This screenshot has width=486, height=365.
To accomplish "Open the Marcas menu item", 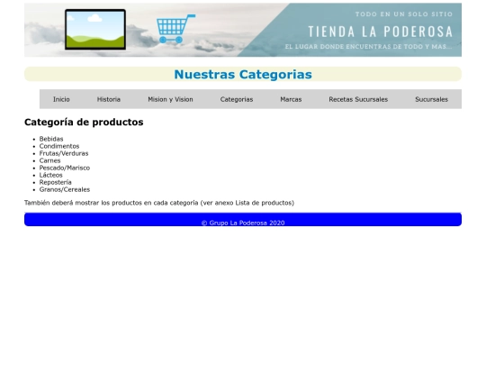I will [x=291, y=99].
